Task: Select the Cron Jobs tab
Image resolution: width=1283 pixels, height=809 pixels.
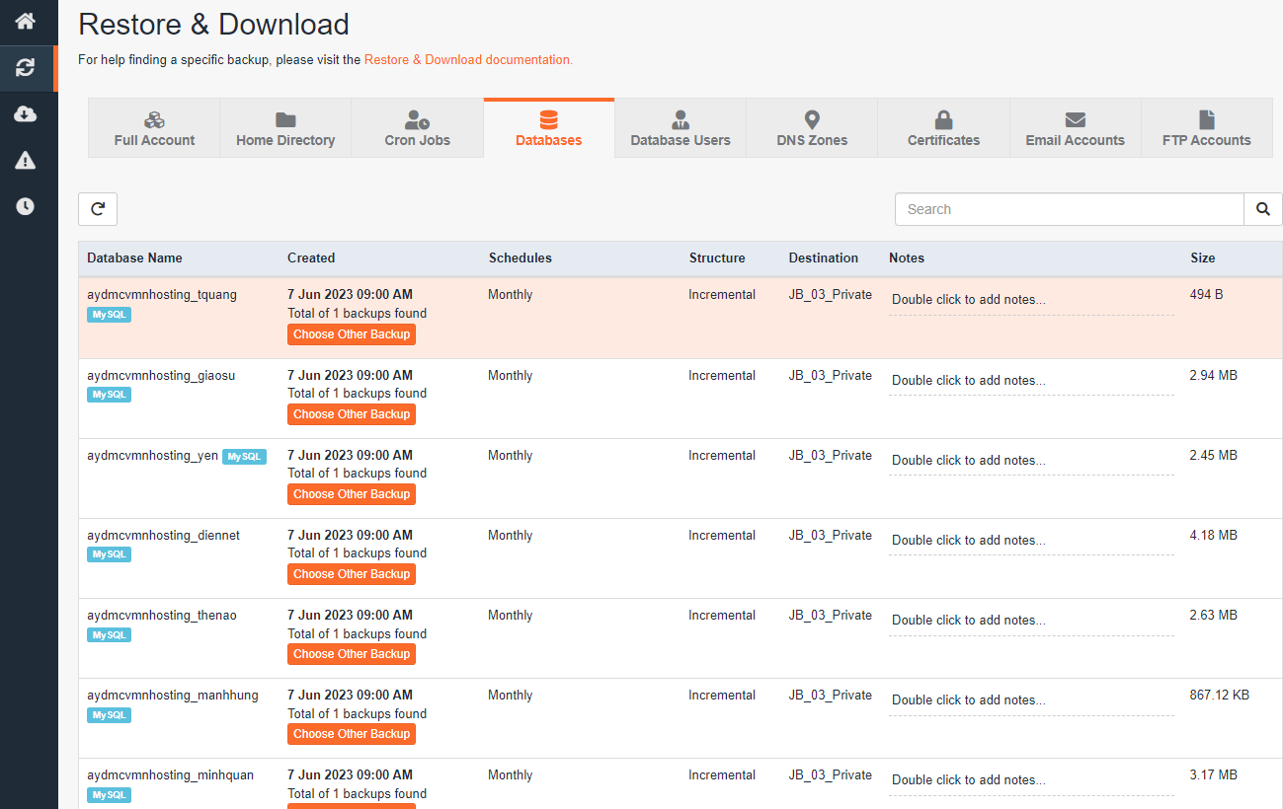Action: click(417, 128)
